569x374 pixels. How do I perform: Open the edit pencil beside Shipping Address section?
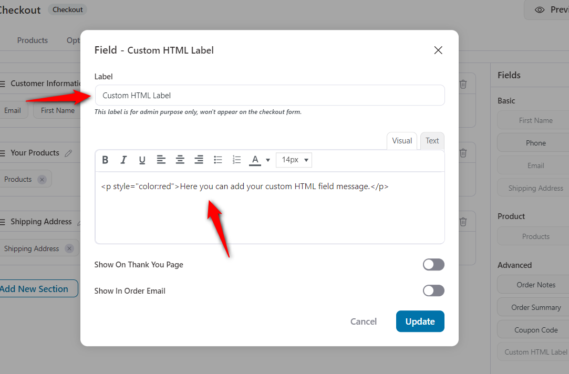click(80, 222)
